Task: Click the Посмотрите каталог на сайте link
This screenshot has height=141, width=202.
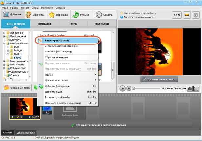Action: point(140,17)
